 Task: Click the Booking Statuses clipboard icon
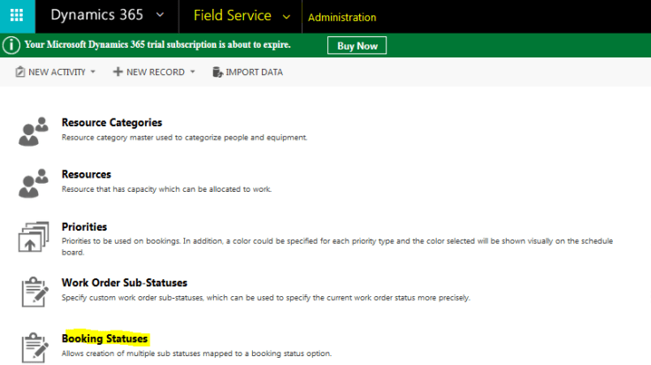click(34, 346)
